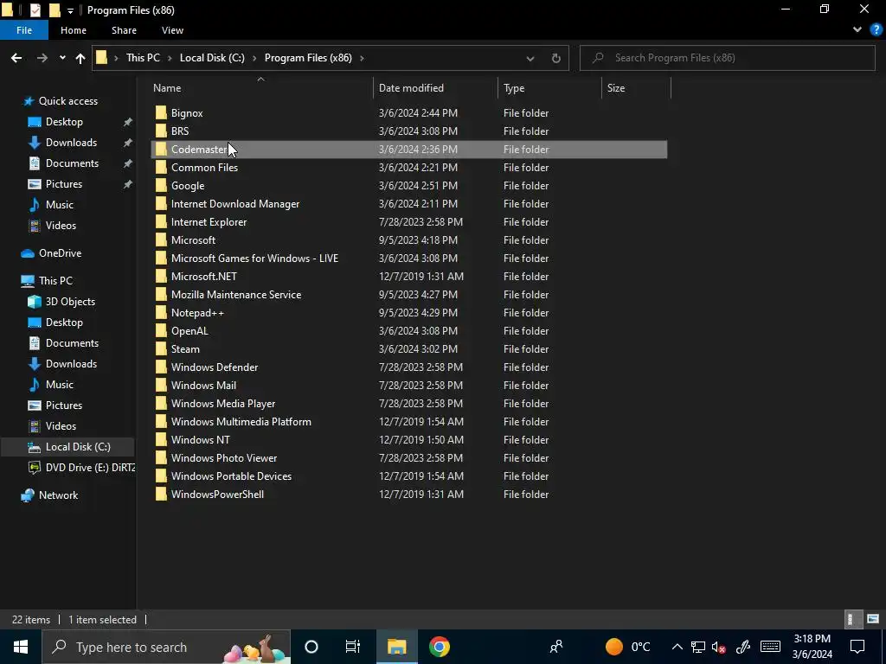This screenshot has width=886, height=664.
Task: Open 3D Objects in the sidebar
Action: click(70, 302)
